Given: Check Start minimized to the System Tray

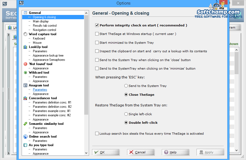Looking at the screenshot, I should [97, 43].
